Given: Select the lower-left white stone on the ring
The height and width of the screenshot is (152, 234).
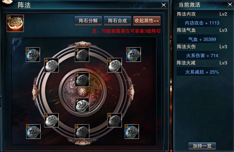Looking at the screenshot, I should 52,120.
